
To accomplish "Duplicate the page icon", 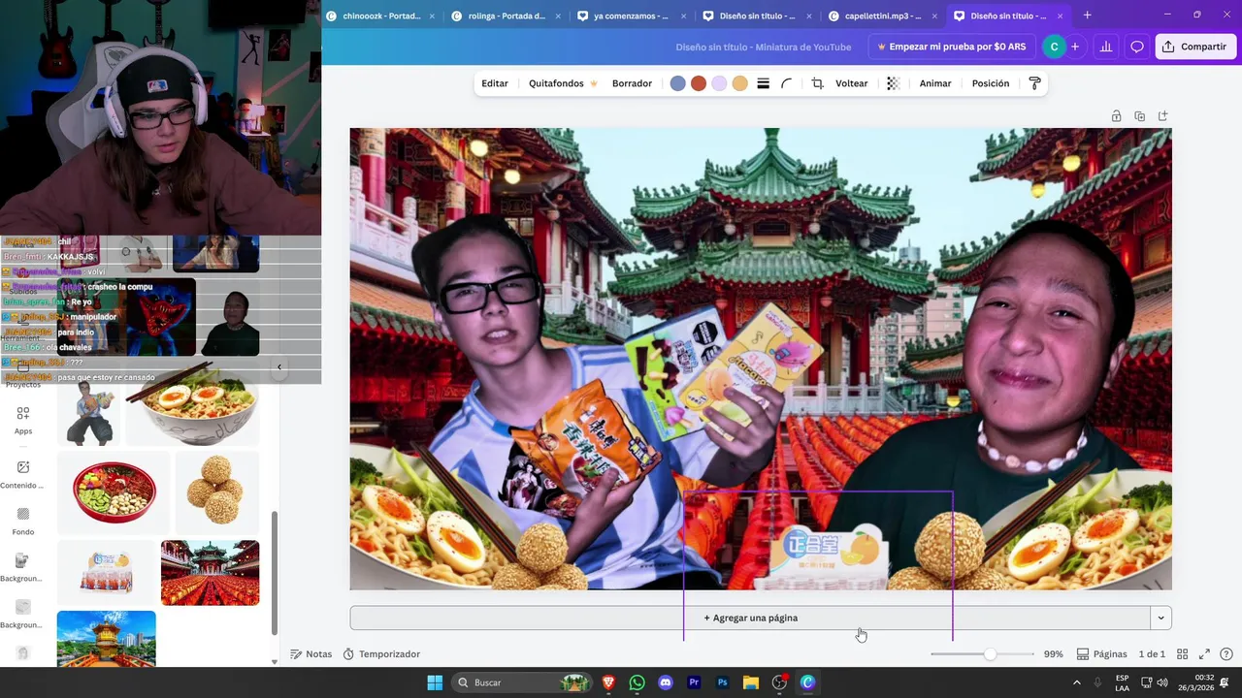I will pos(1139,116).
